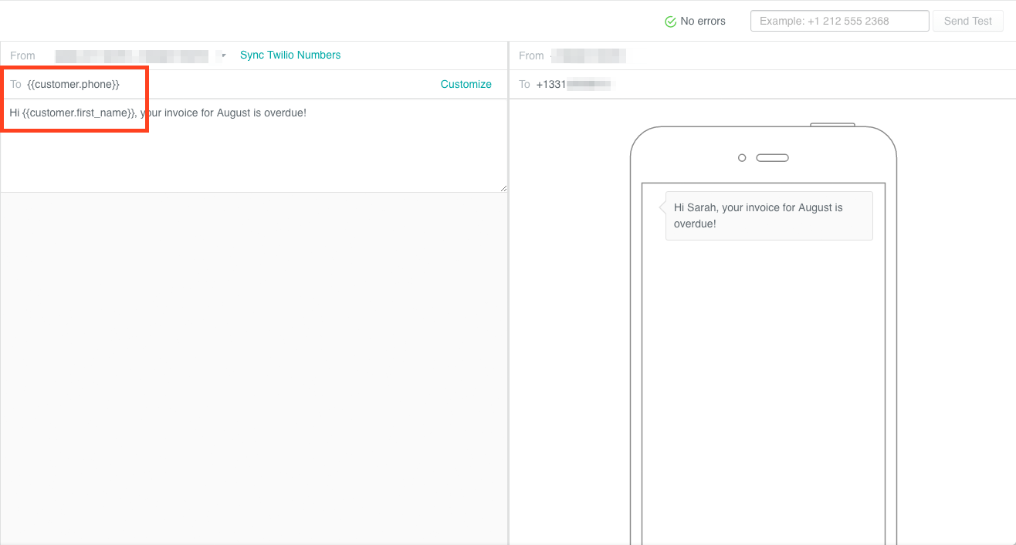Click the Sync Twilio Numbers link
This screenshot has height=545, width=1016.
tap(290, 55)
